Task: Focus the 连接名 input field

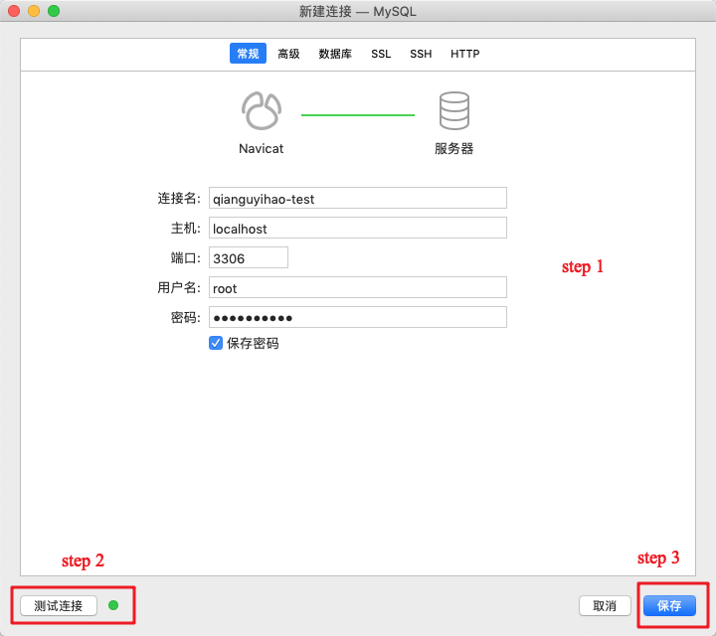Action: (x=357, y=198)
